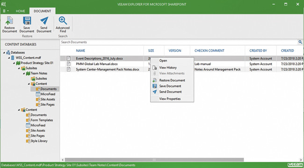Click the Save Document icon in context menu
Image resolution: width=304 pixels, height=168 pixels.
[x=154, y=86]
